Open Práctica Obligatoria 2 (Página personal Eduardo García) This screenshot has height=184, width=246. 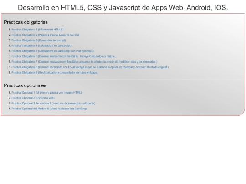pyautogui.click(x=46, y=35)
